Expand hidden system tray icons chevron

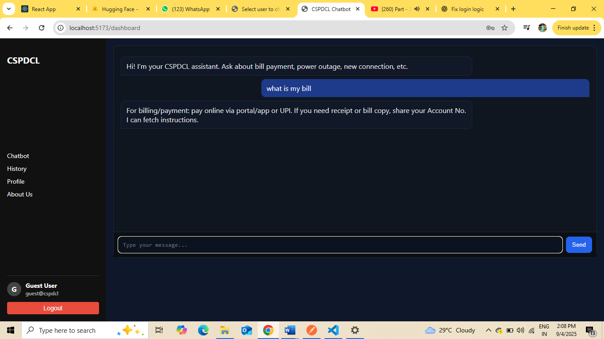pyautogui.click(x=488, y=330)
